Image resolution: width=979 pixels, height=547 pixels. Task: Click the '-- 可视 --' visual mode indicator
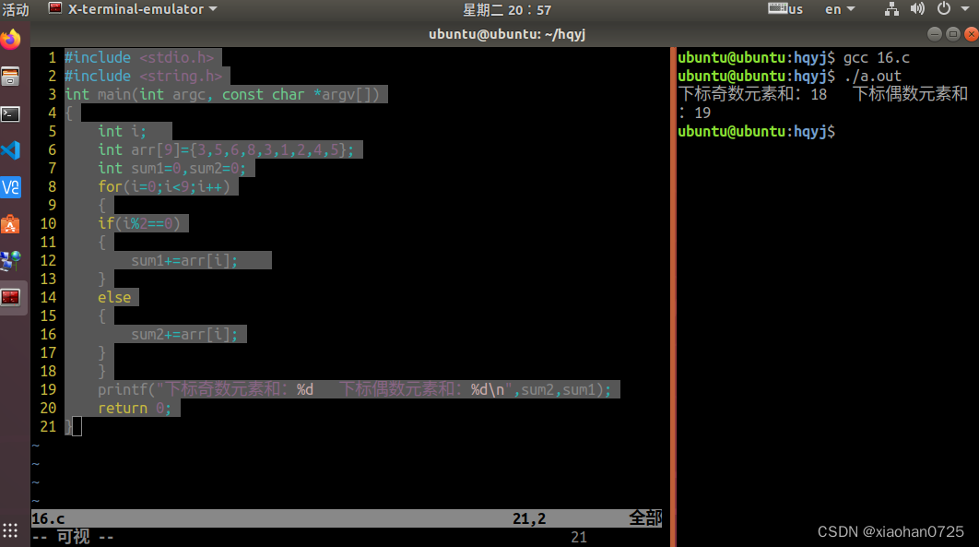click(x=73, y=537)
